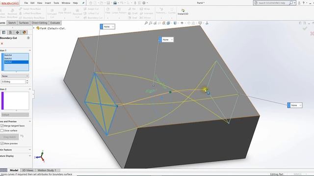
Task: Switch to the Surfaces ribbon tab
Action: [x=24, y=23]
